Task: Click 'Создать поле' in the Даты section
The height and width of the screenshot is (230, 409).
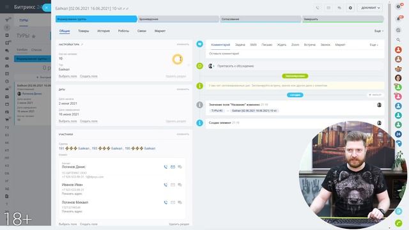Action: click(x=89, y=121)
